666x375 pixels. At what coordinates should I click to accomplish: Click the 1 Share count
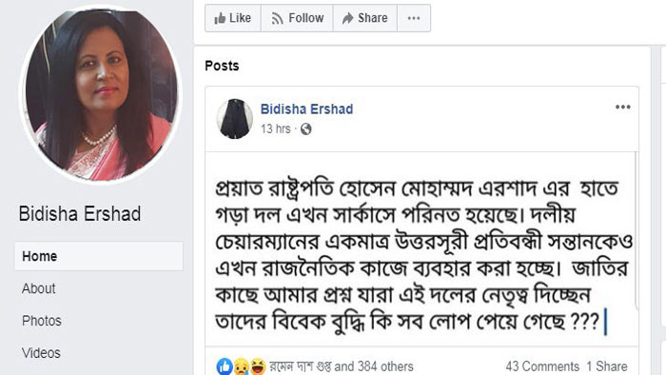(x=607, y=366)
